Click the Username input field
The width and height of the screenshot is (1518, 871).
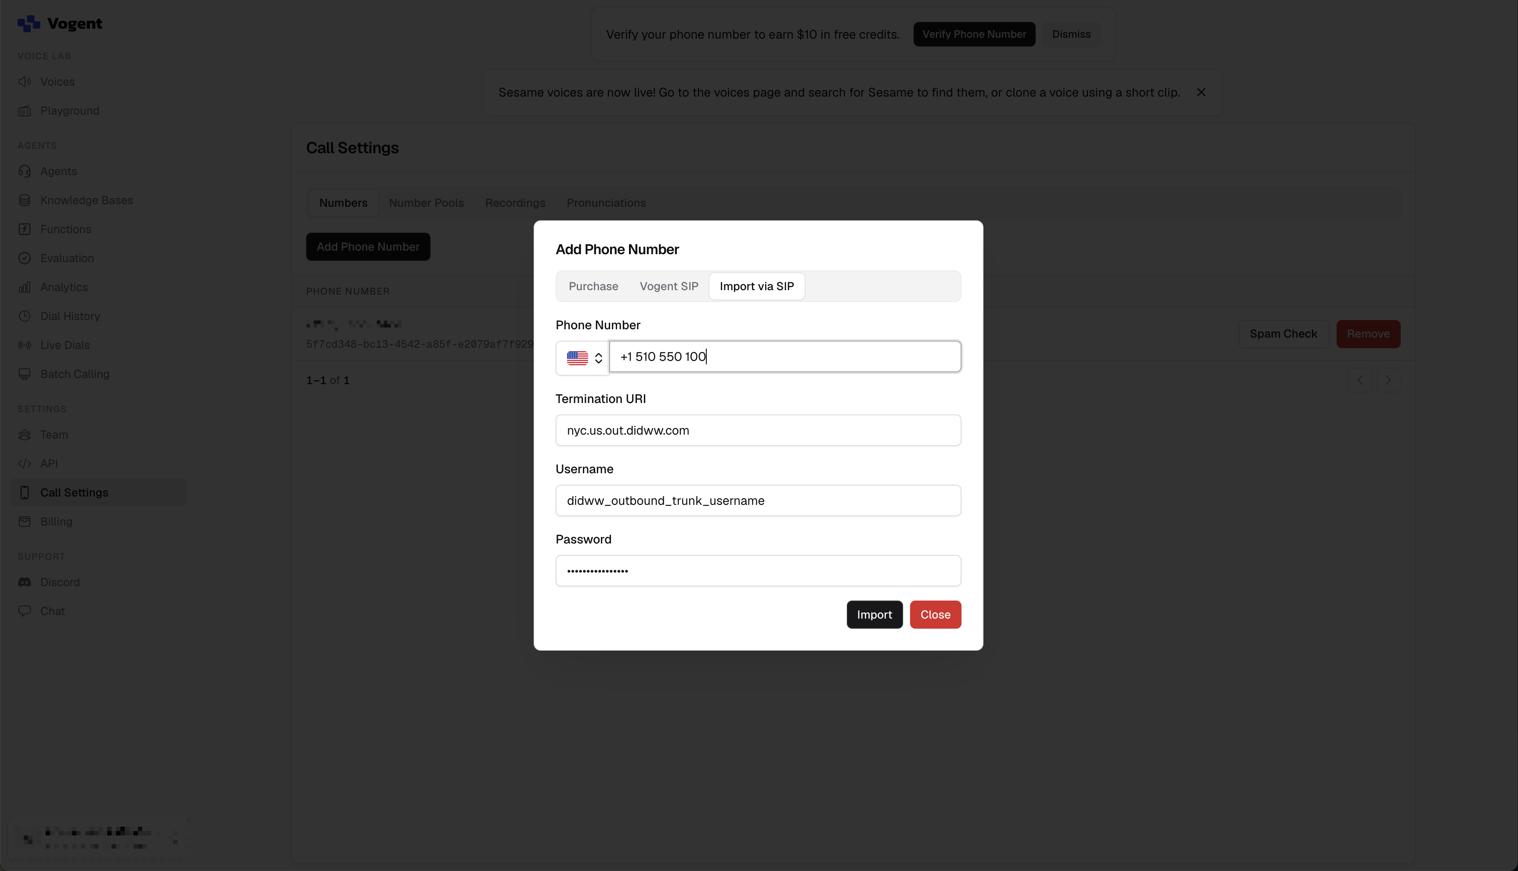pos(758,500)
